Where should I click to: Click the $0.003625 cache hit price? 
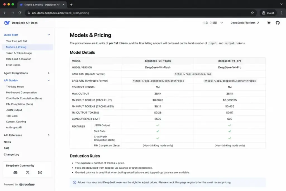pyautogui.click(x=230, y=100)
